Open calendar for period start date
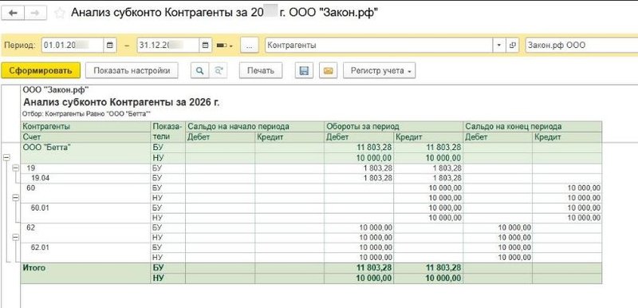Viewport: 638px width, 308px height. point(110,45)
